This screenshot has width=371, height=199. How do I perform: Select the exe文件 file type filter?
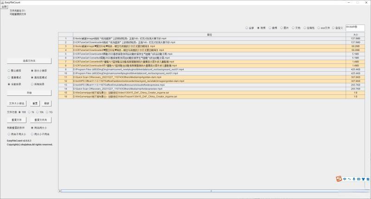(323, 28)
